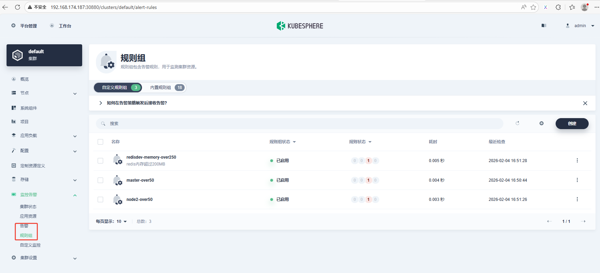The height and width of the screenshot is (273, 600).
Task: Open 自定义监控 in the sidebar
Action: coord(30,245)
